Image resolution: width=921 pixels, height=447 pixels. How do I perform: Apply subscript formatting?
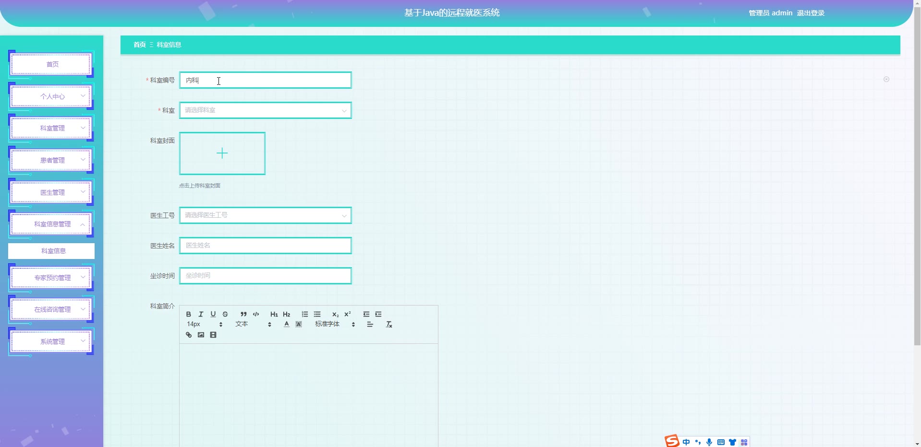point(336,314)
